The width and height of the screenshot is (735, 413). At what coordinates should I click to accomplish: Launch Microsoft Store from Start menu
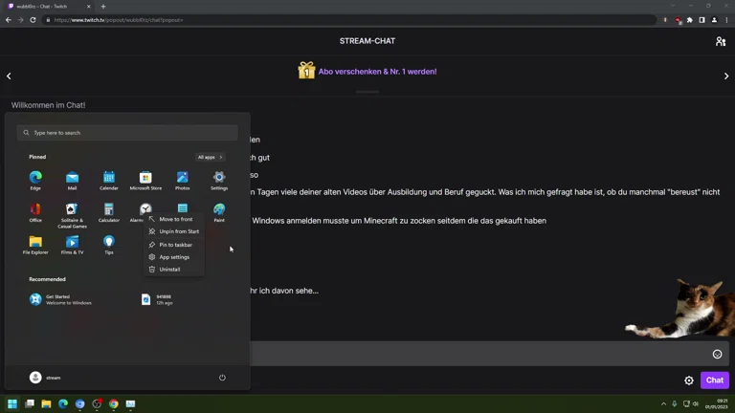coord(145,181)
